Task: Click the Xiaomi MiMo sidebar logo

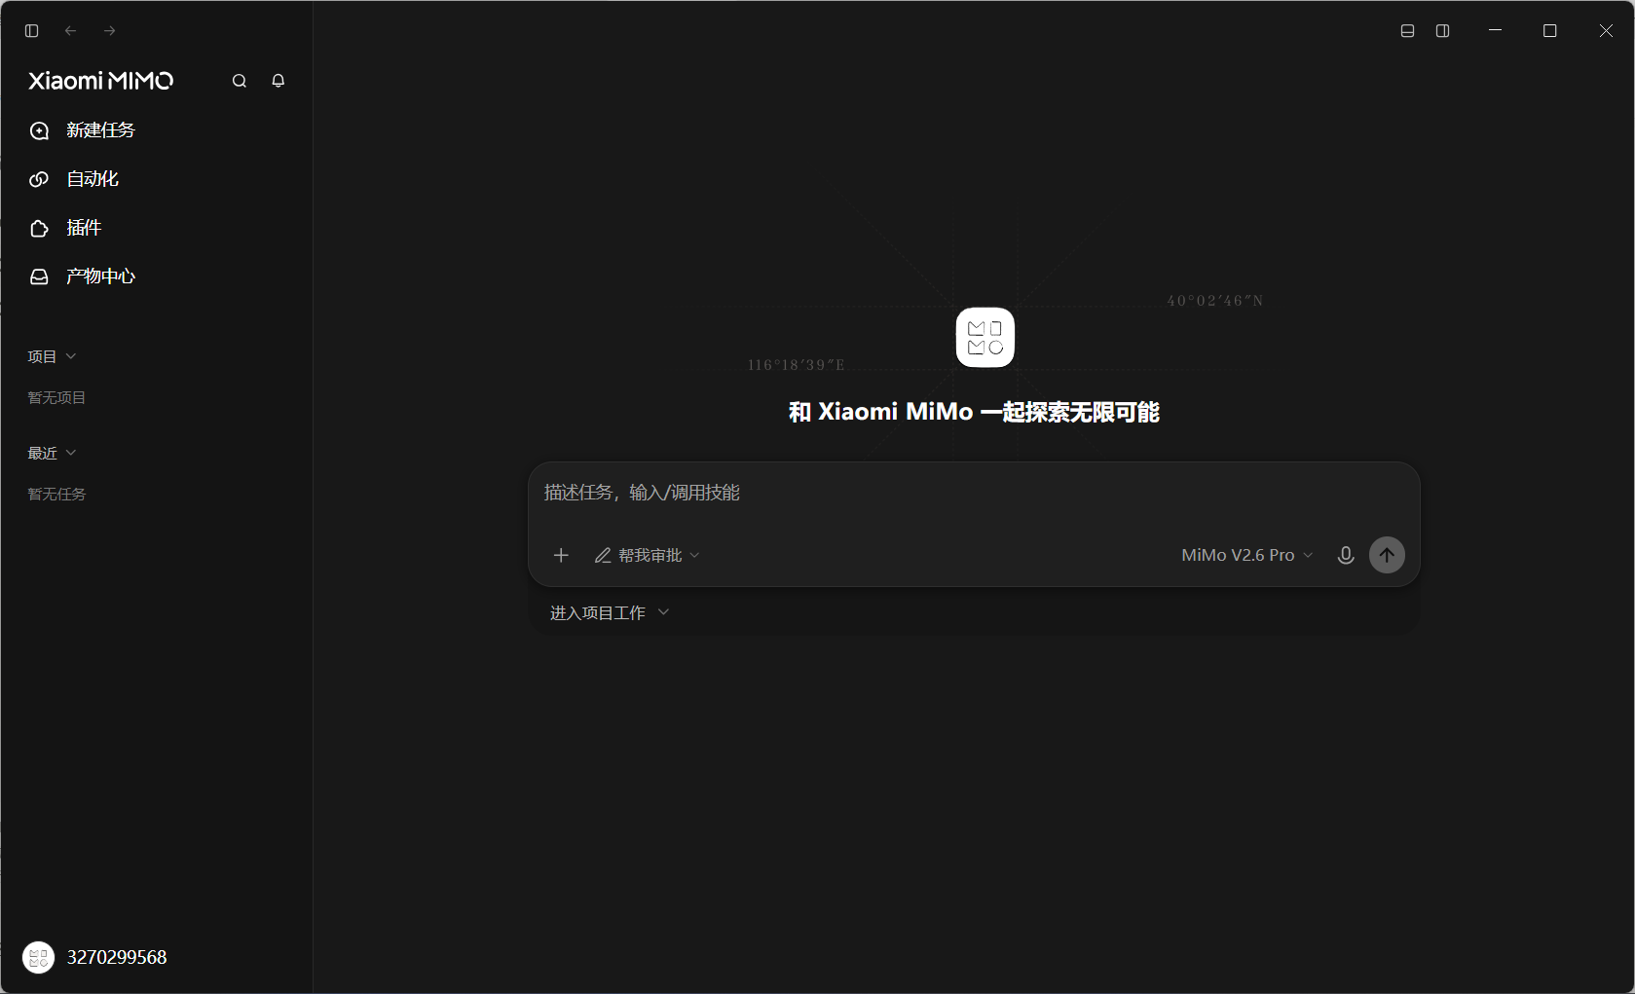Action: coord(101,81)
